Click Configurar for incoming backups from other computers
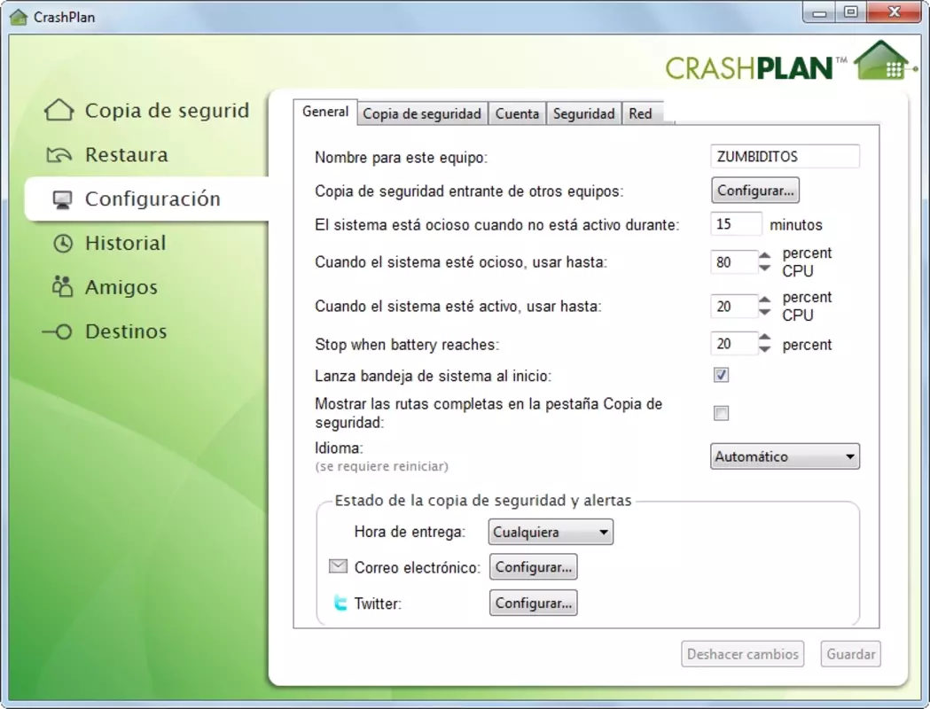 755,191
